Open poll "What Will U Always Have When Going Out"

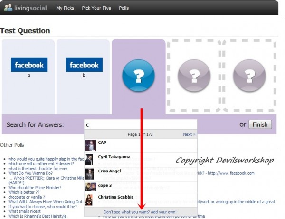point(45,202)
